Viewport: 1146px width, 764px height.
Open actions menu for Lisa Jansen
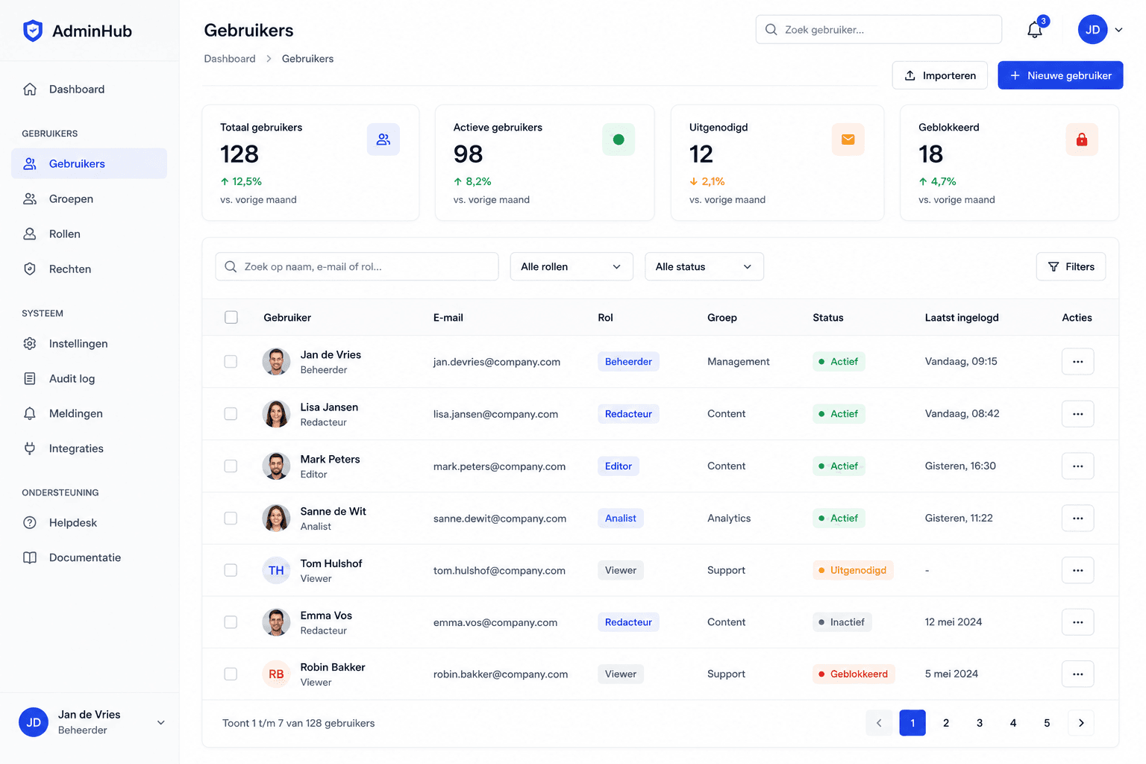[x=1078, y=414]
